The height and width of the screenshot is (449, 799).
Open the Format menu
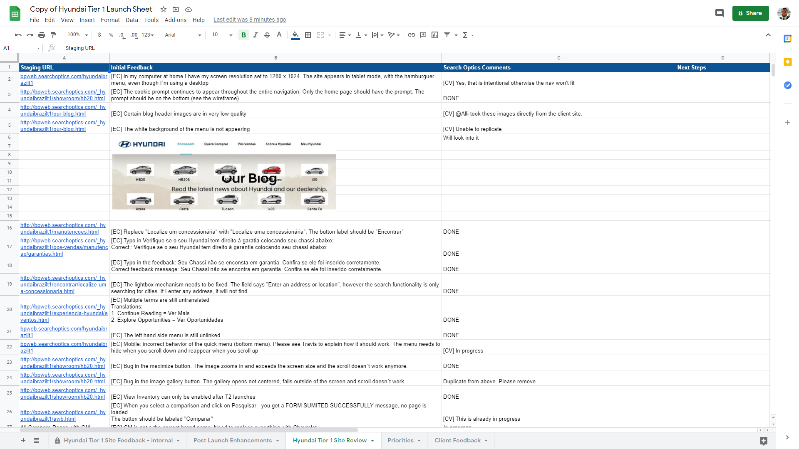tap(110, 20)
